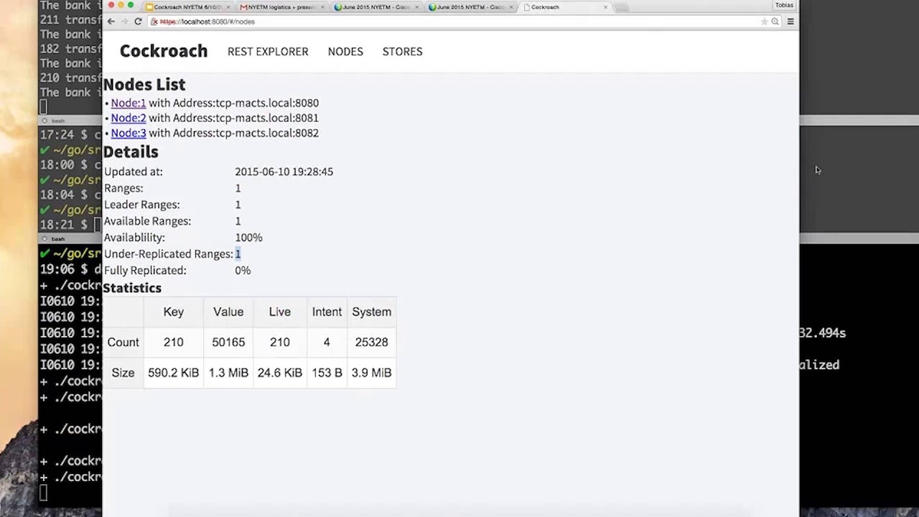
Task: Click the Key size cell 590.2 KiB
Action: 173,373
